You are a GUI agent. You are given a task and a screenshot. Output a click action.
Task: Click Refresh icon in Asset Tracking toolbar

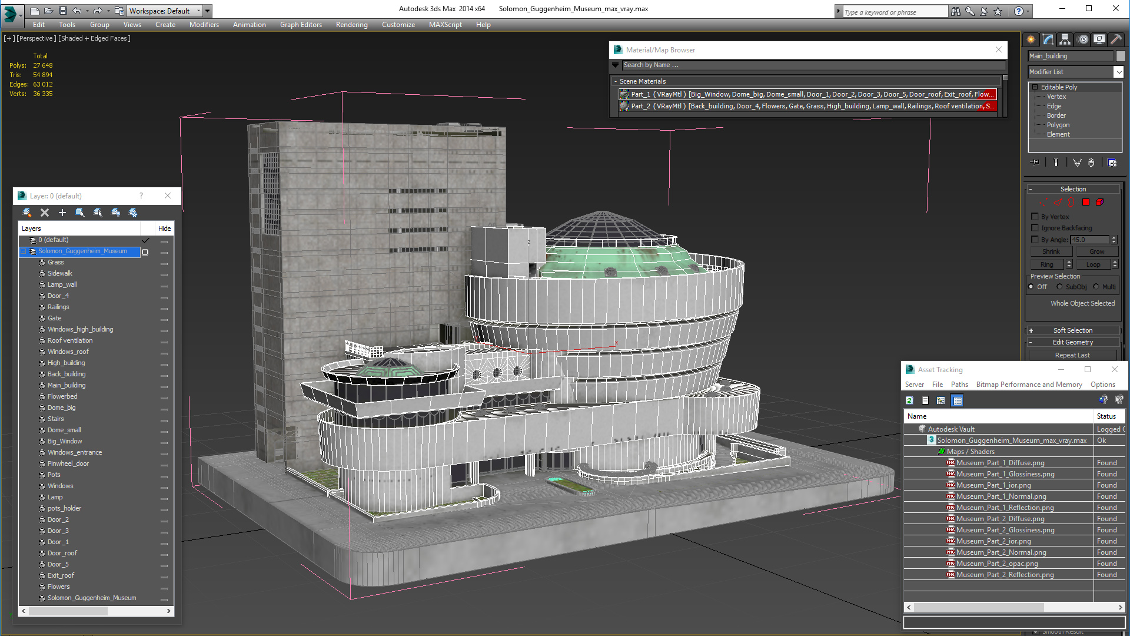coord(909,400)
